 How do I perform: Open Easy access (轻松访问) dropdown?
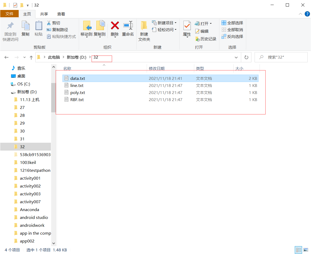tap(165, 30)
